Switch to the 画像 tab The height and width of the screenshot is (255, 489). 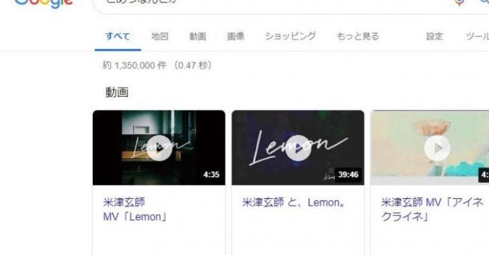[235, 36]
